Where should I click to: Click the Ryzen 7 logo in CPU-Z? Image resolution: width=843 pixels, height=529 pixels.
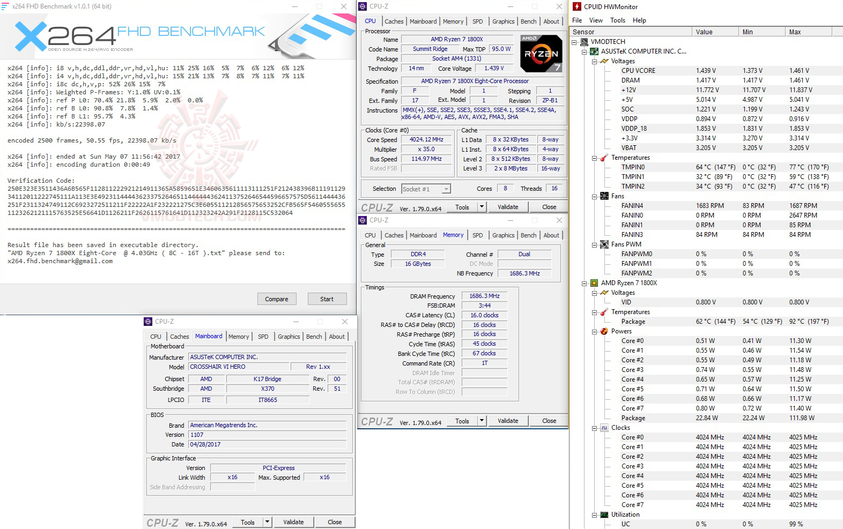coord(542,54)
